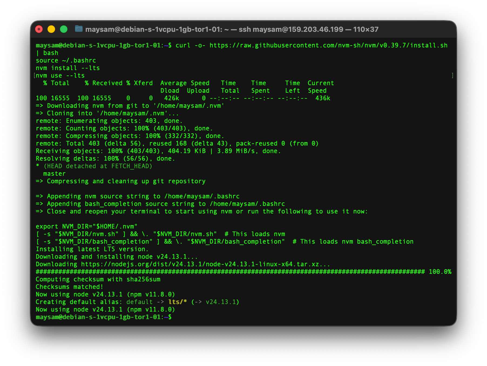This screenshot has width=487, height=366.
Task: Click the hash-mark download progress bar
Action: click(230, 272)
